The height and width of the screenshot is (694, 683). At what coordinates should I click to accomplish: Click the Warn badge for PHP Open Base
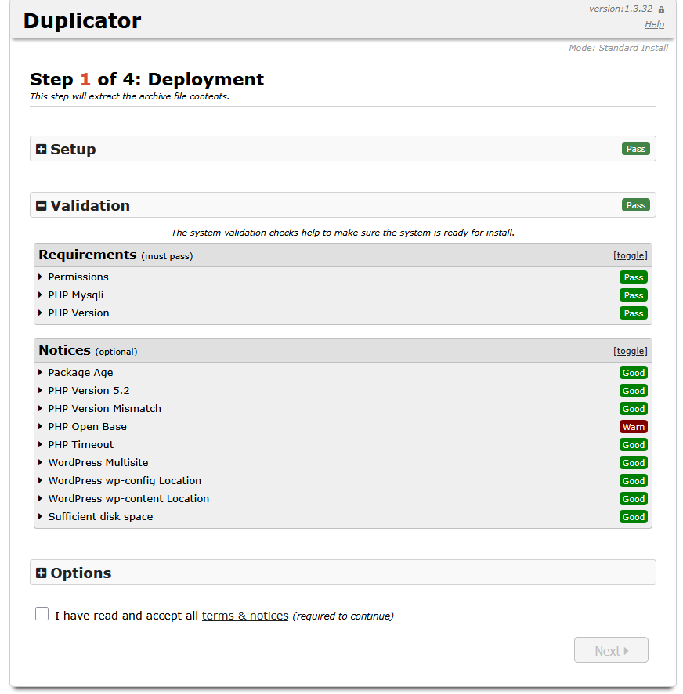pyautogui.click(x=633, y=427)
